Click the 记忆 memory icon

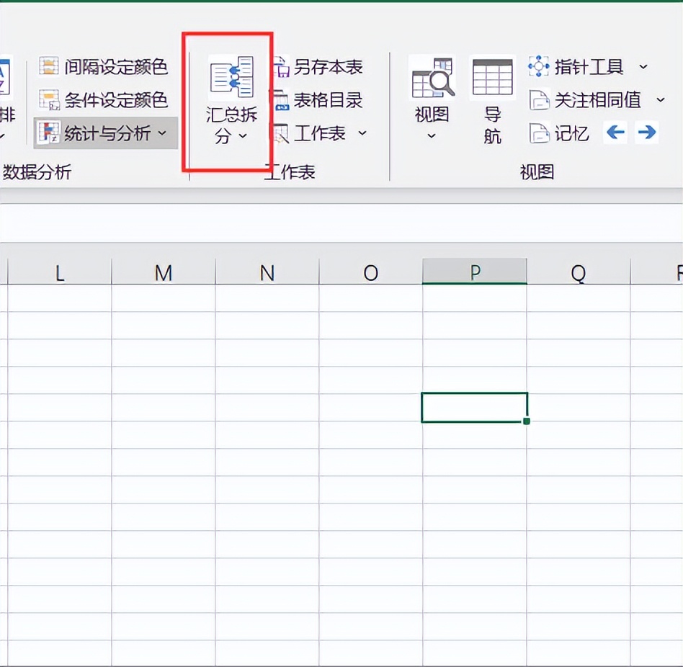point(540,133)
